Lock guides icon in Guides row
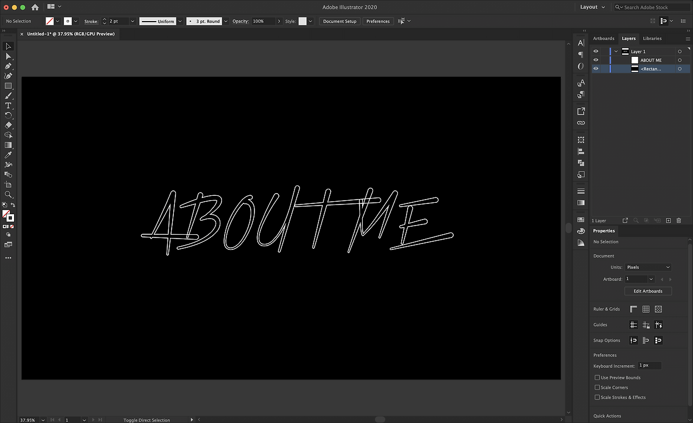 coord(646,325)
